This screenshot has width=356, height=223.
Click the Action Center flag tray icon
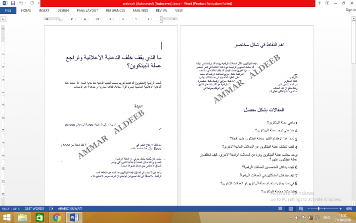coord(304,218)
